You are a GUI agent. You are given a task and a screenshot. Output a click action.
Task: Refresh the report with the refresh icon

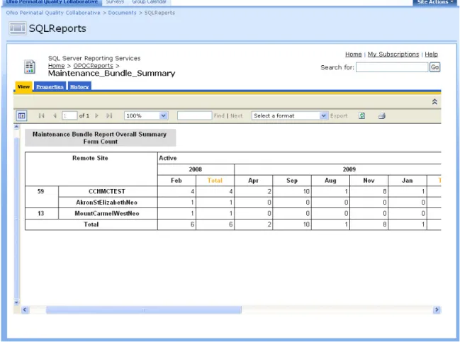pyautogui.click(x=361, y=115)
